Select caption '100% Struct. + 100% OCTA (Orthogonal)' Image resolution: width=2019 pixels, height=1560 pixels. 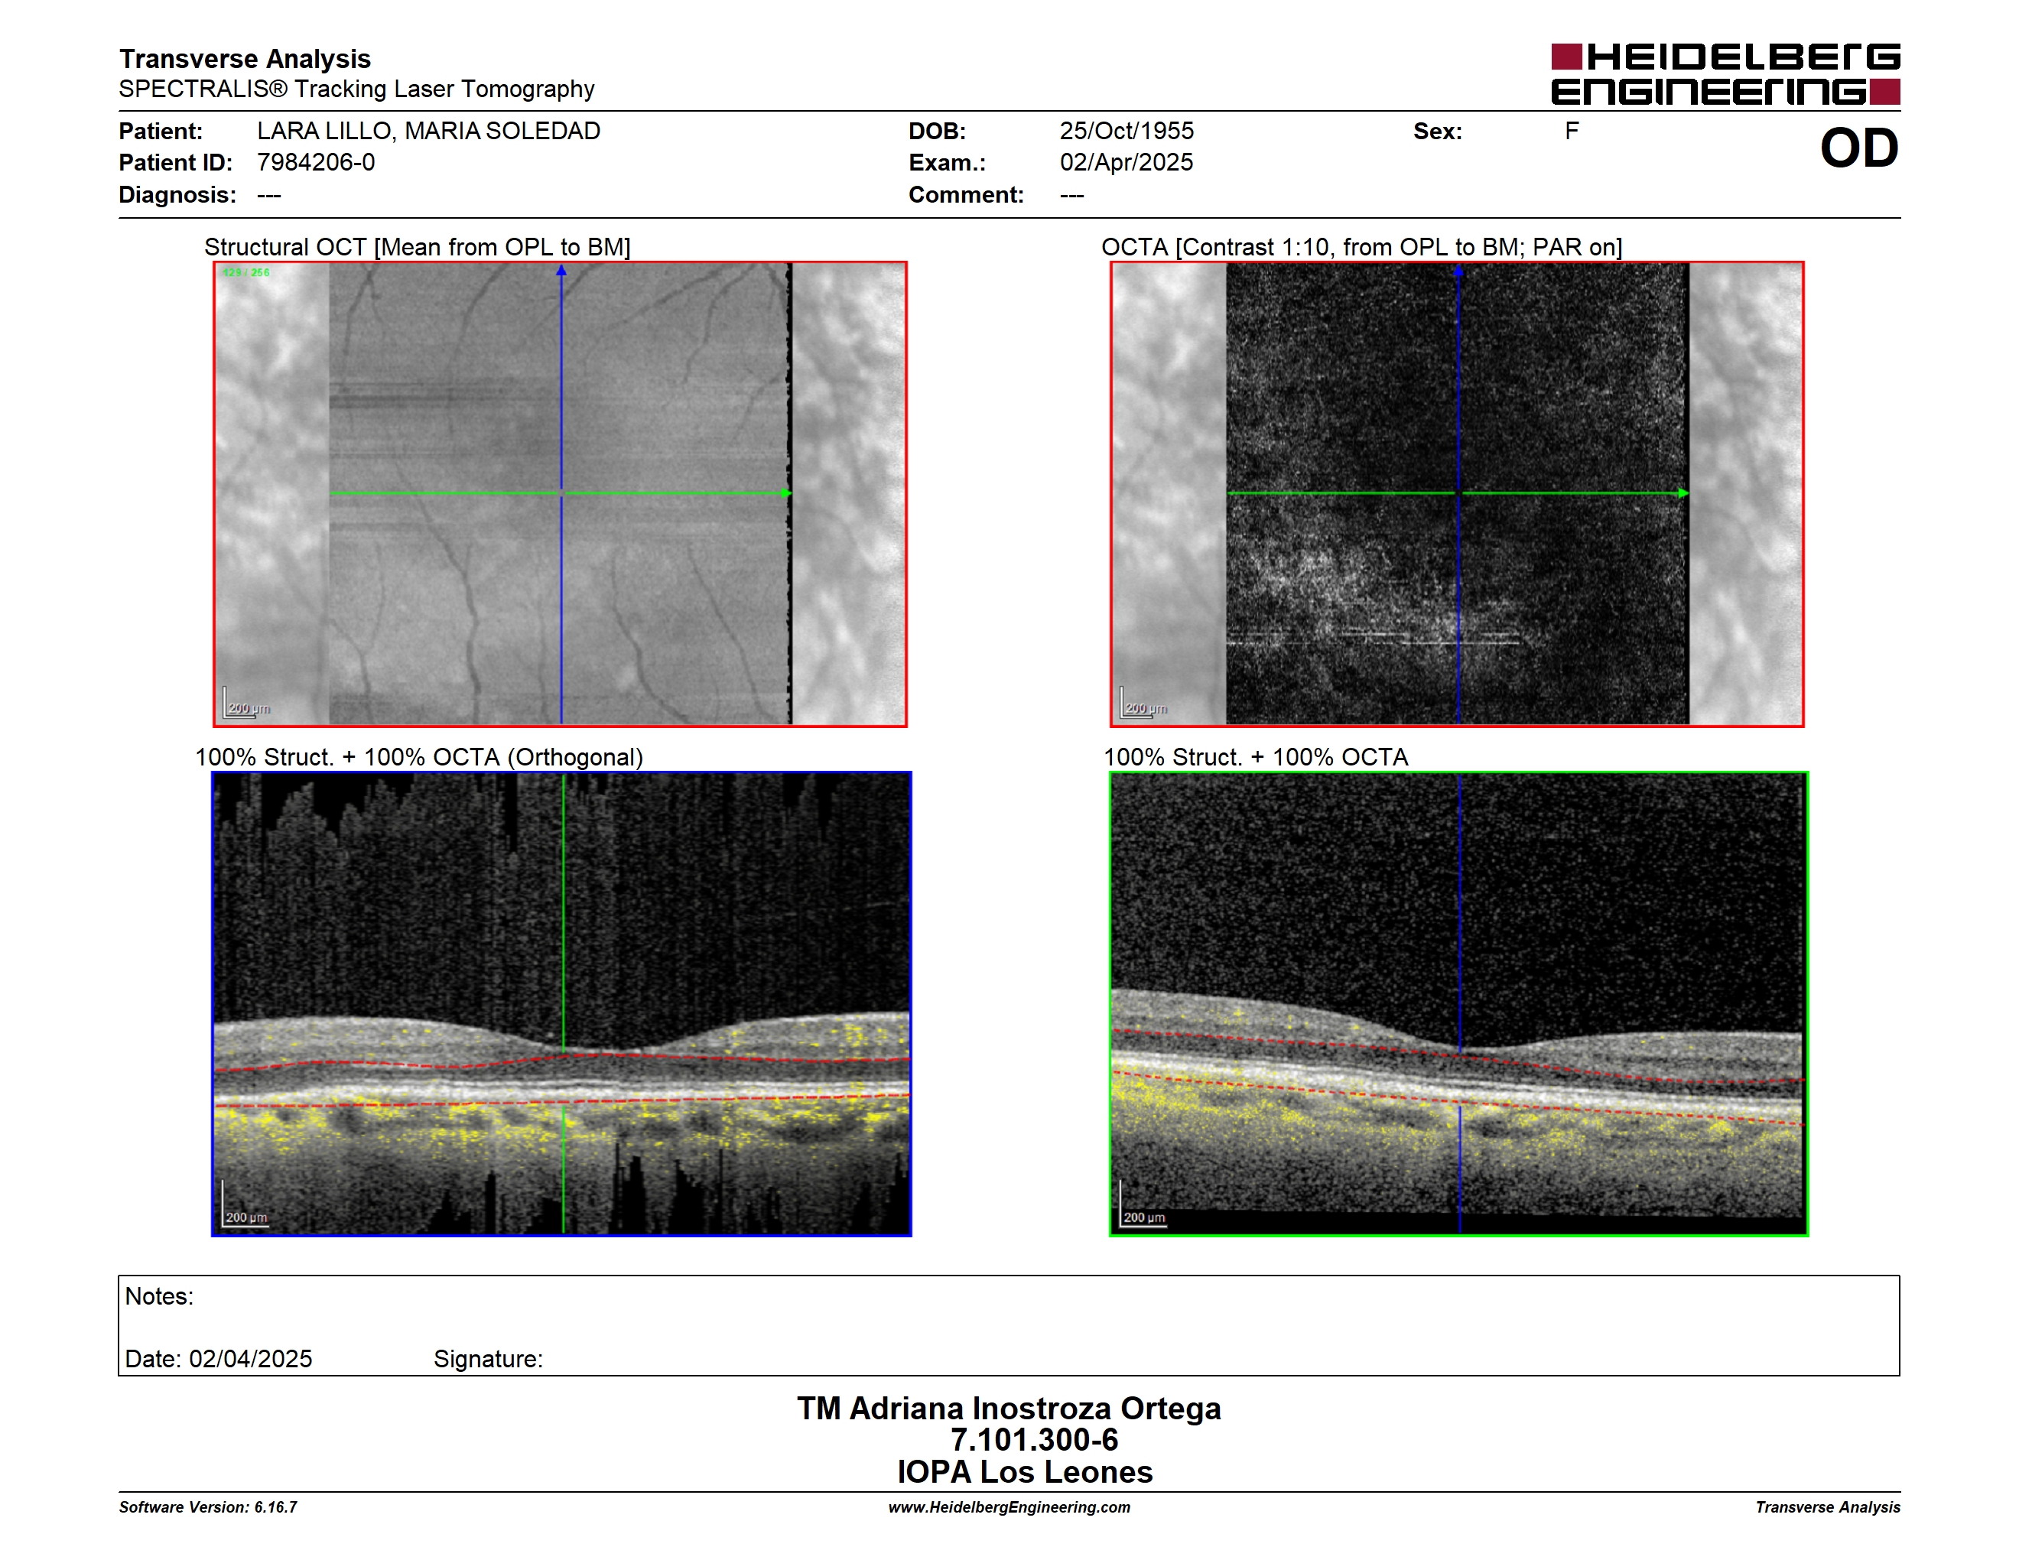pos(419,757)
